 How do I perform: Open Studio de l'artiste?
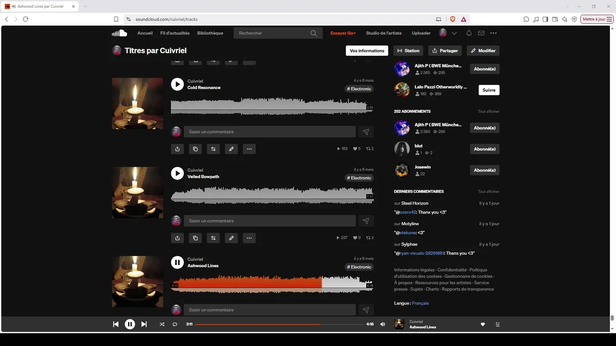point(384,33)
